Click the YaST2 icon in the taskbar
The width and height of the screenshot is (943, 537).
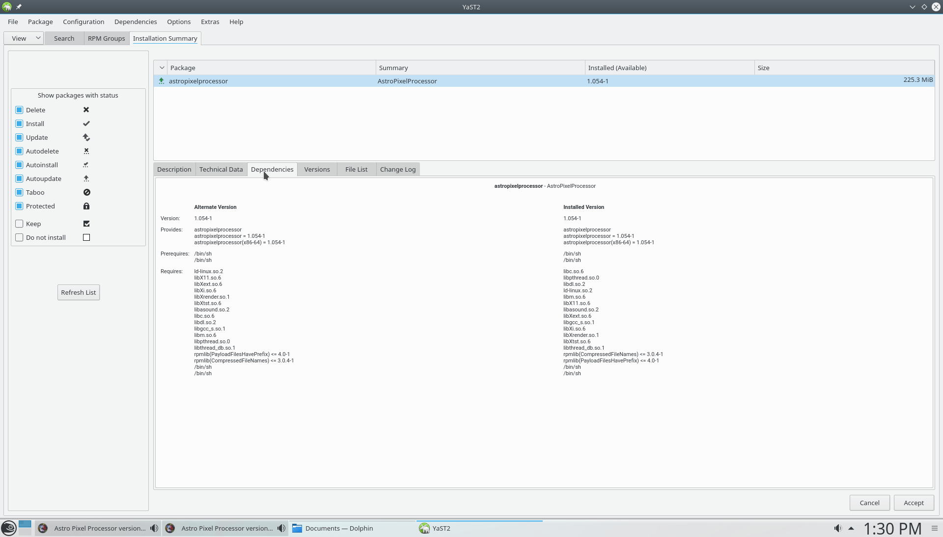click(x=424, y=528)
